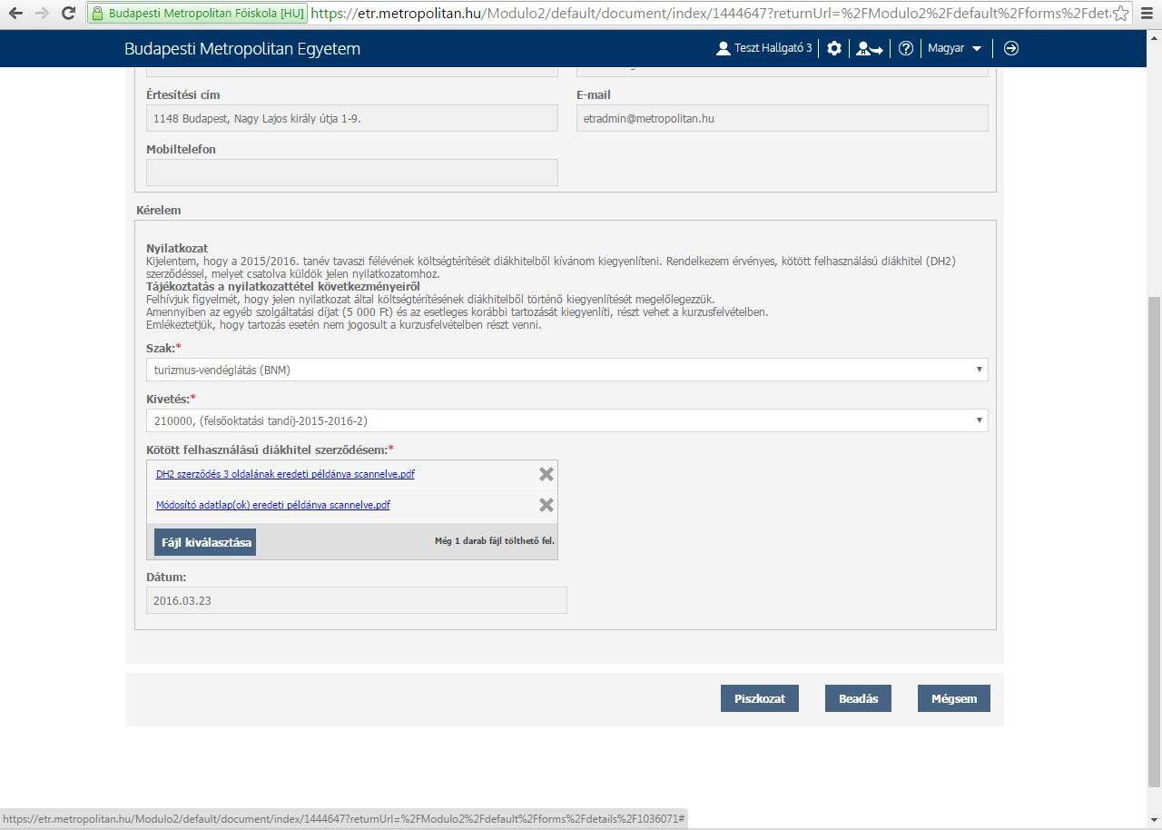Remove Módosító adatlap file with X
The height and width of the screenshot is (830, 1162).
tap(547, 505)
